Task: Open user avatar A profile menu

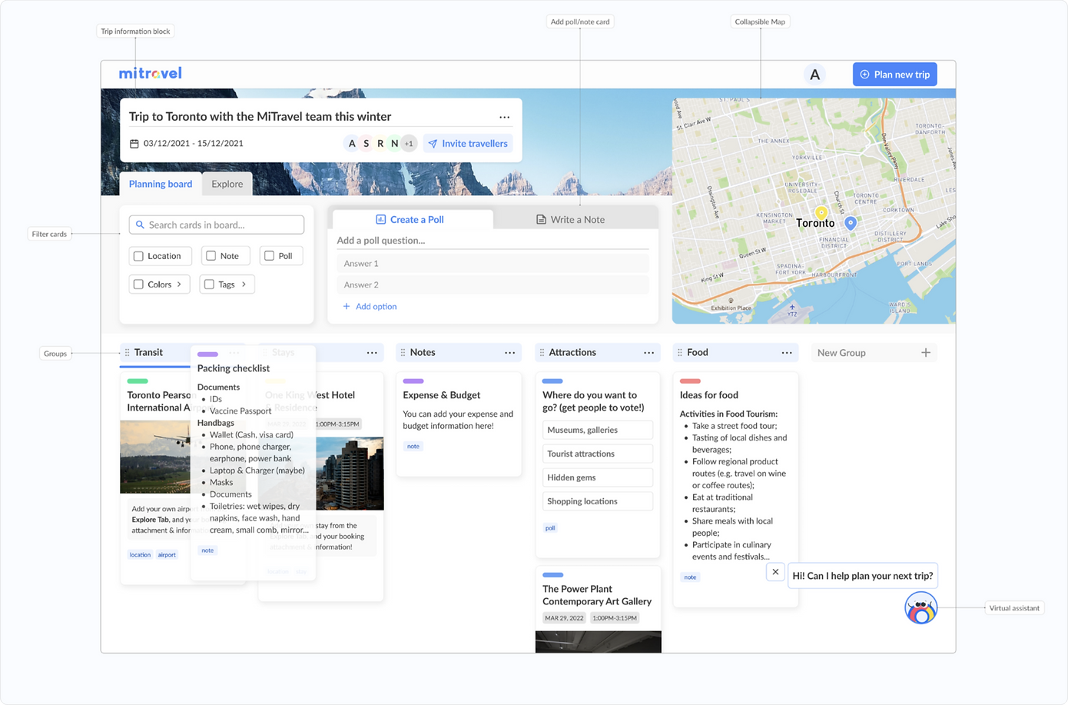Action: [814, 75]
